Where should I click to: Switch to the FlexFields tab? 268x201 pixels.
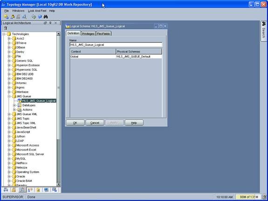pos(103,33)
